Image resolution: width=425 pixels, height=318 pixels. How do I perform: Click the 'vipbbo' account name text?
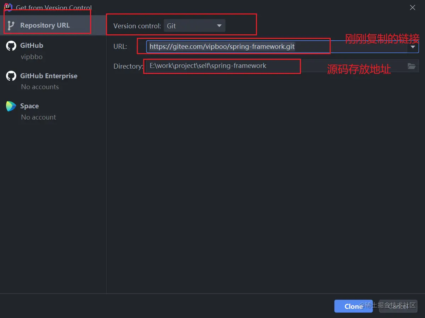click(x=32, y=57)
